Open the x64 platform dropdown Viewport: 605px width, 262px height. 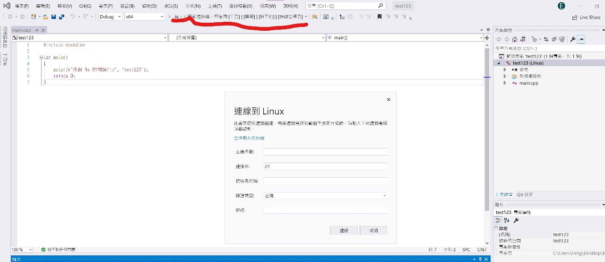point(144,17)
